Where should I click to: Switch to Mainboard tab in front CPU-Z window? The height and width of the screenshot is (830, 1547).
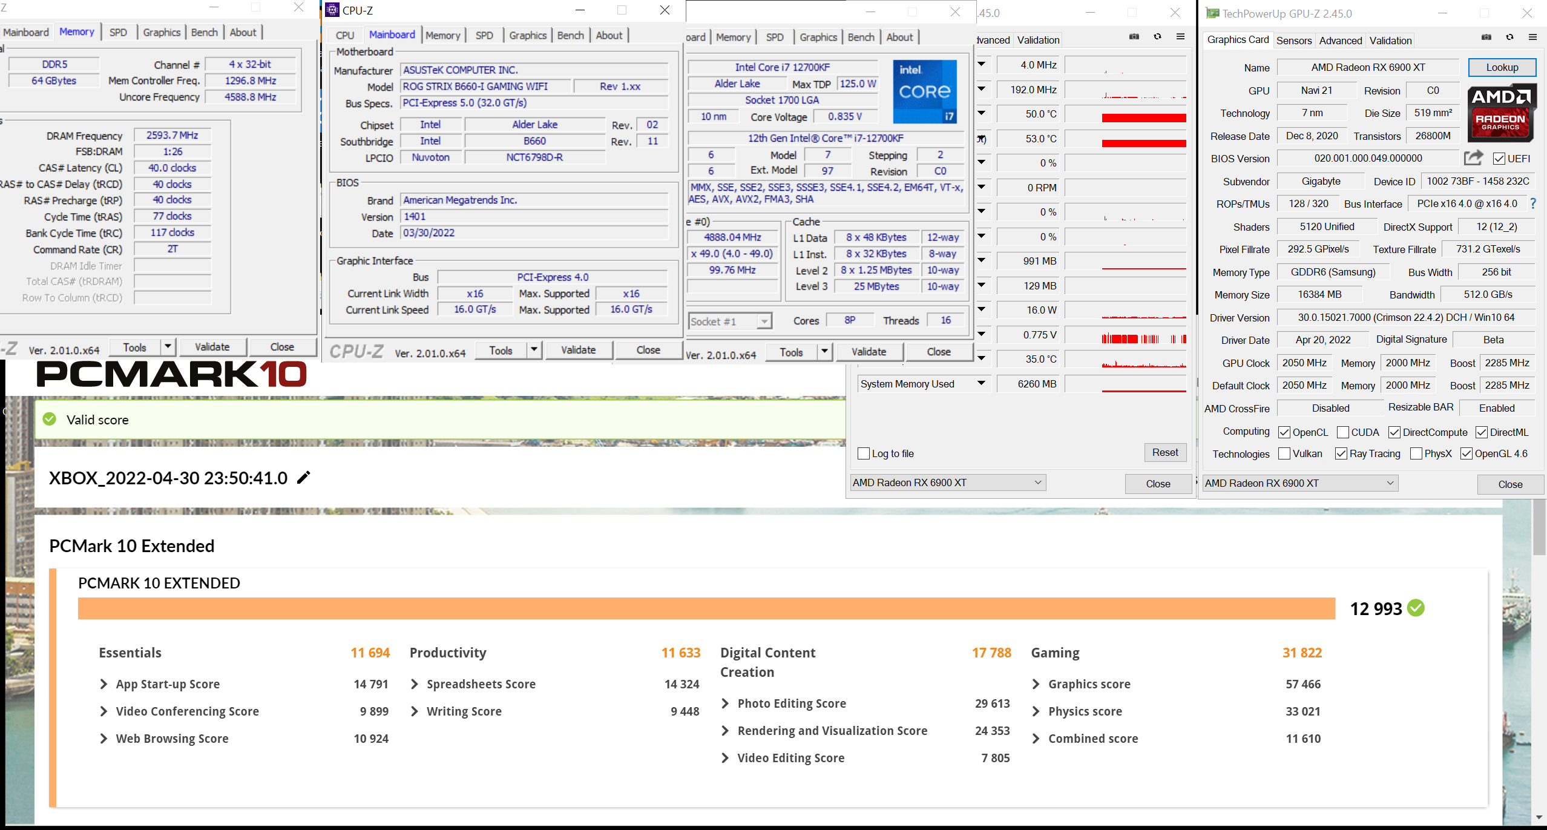(392, 35)
